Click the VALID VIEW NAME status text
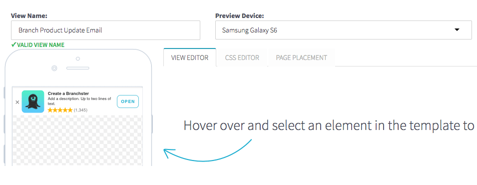477x185 pixels. (x=41, y=45)
